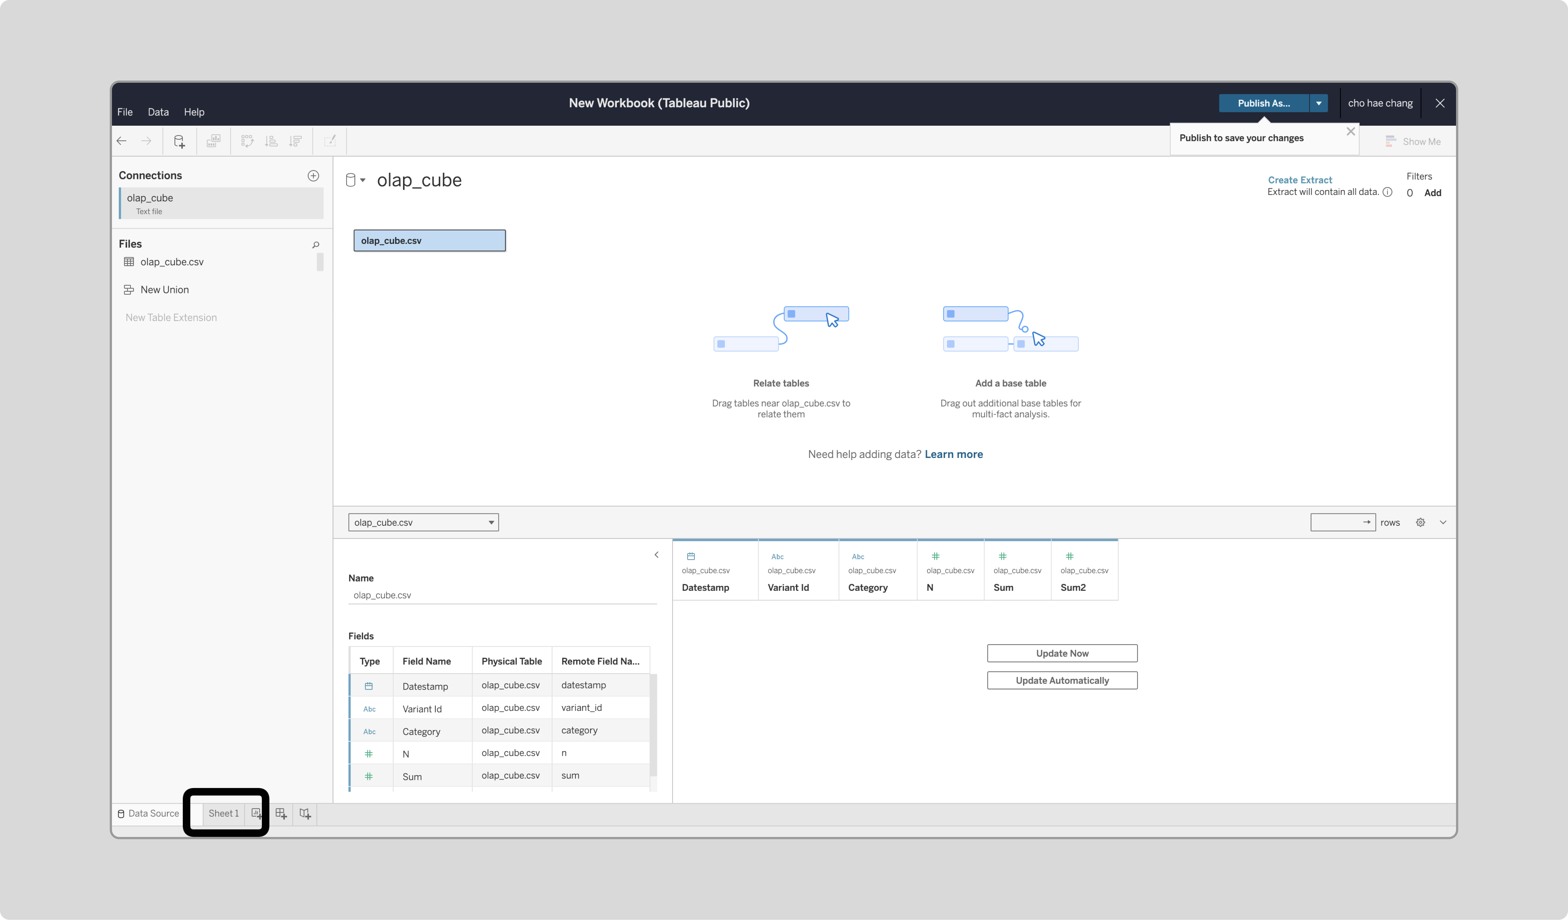Click the New Worksheet chart toolbar icon
The image size is (1568, 920).
click(x=214, y=141)
